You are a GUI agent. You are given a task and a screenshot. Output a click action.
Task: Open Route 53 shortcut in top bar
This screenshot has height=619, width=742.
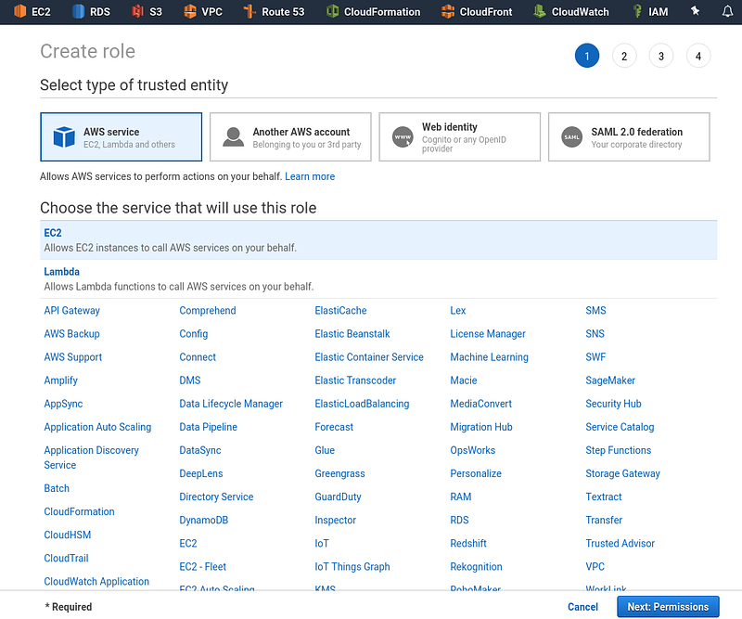point(274,12)
